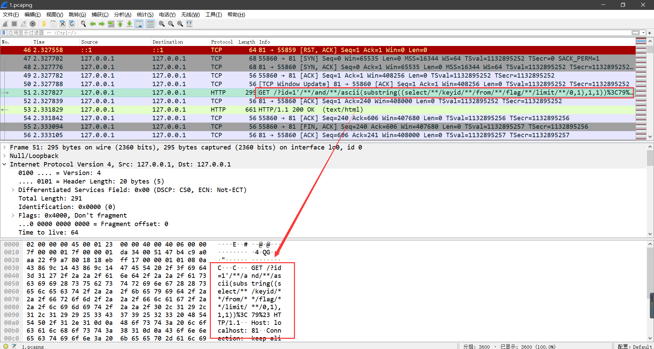Open the 统计(S) menu
Screen dimensions: 654x349
[145, 14]
